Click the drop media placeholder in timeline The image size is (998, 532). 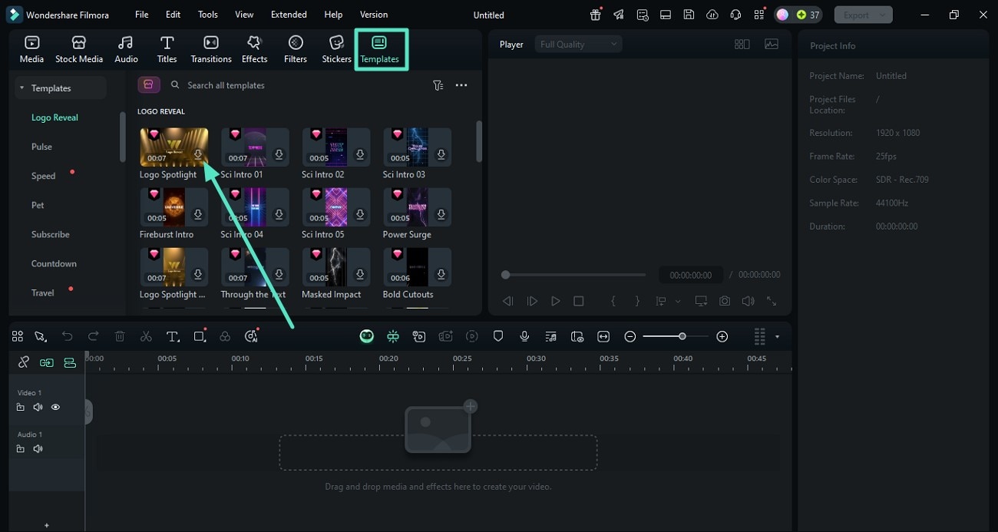pyautogui.click(x=438, y=452)
